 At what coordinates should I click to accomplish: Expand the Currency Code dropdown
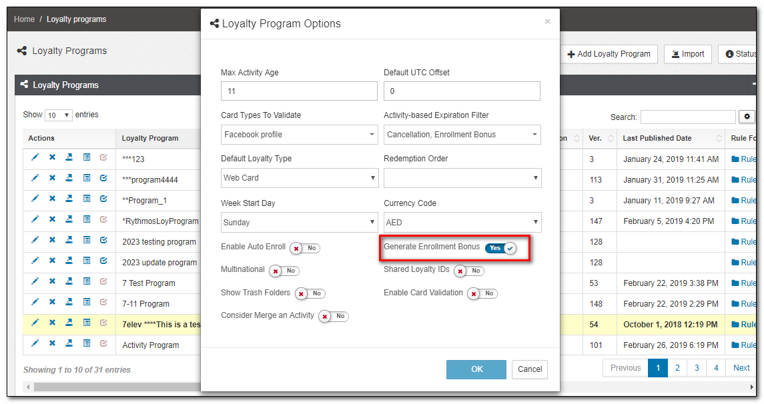[462, 222]
